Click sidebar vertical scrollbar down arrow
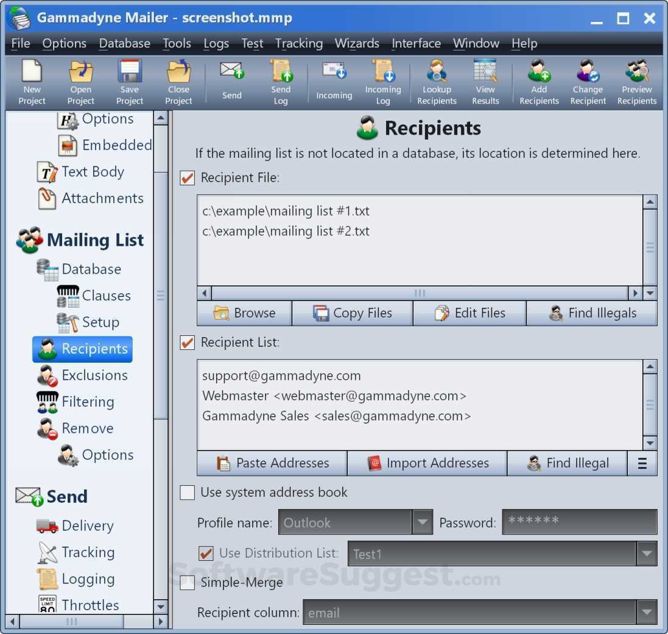 pos(161,607)
